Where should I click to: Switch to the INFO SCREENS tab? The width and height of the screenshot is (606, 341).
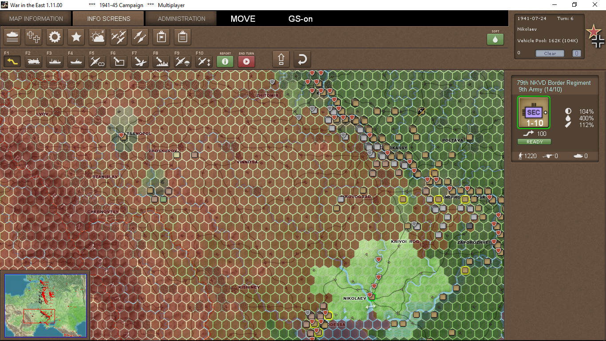click(x=109, y=19)
